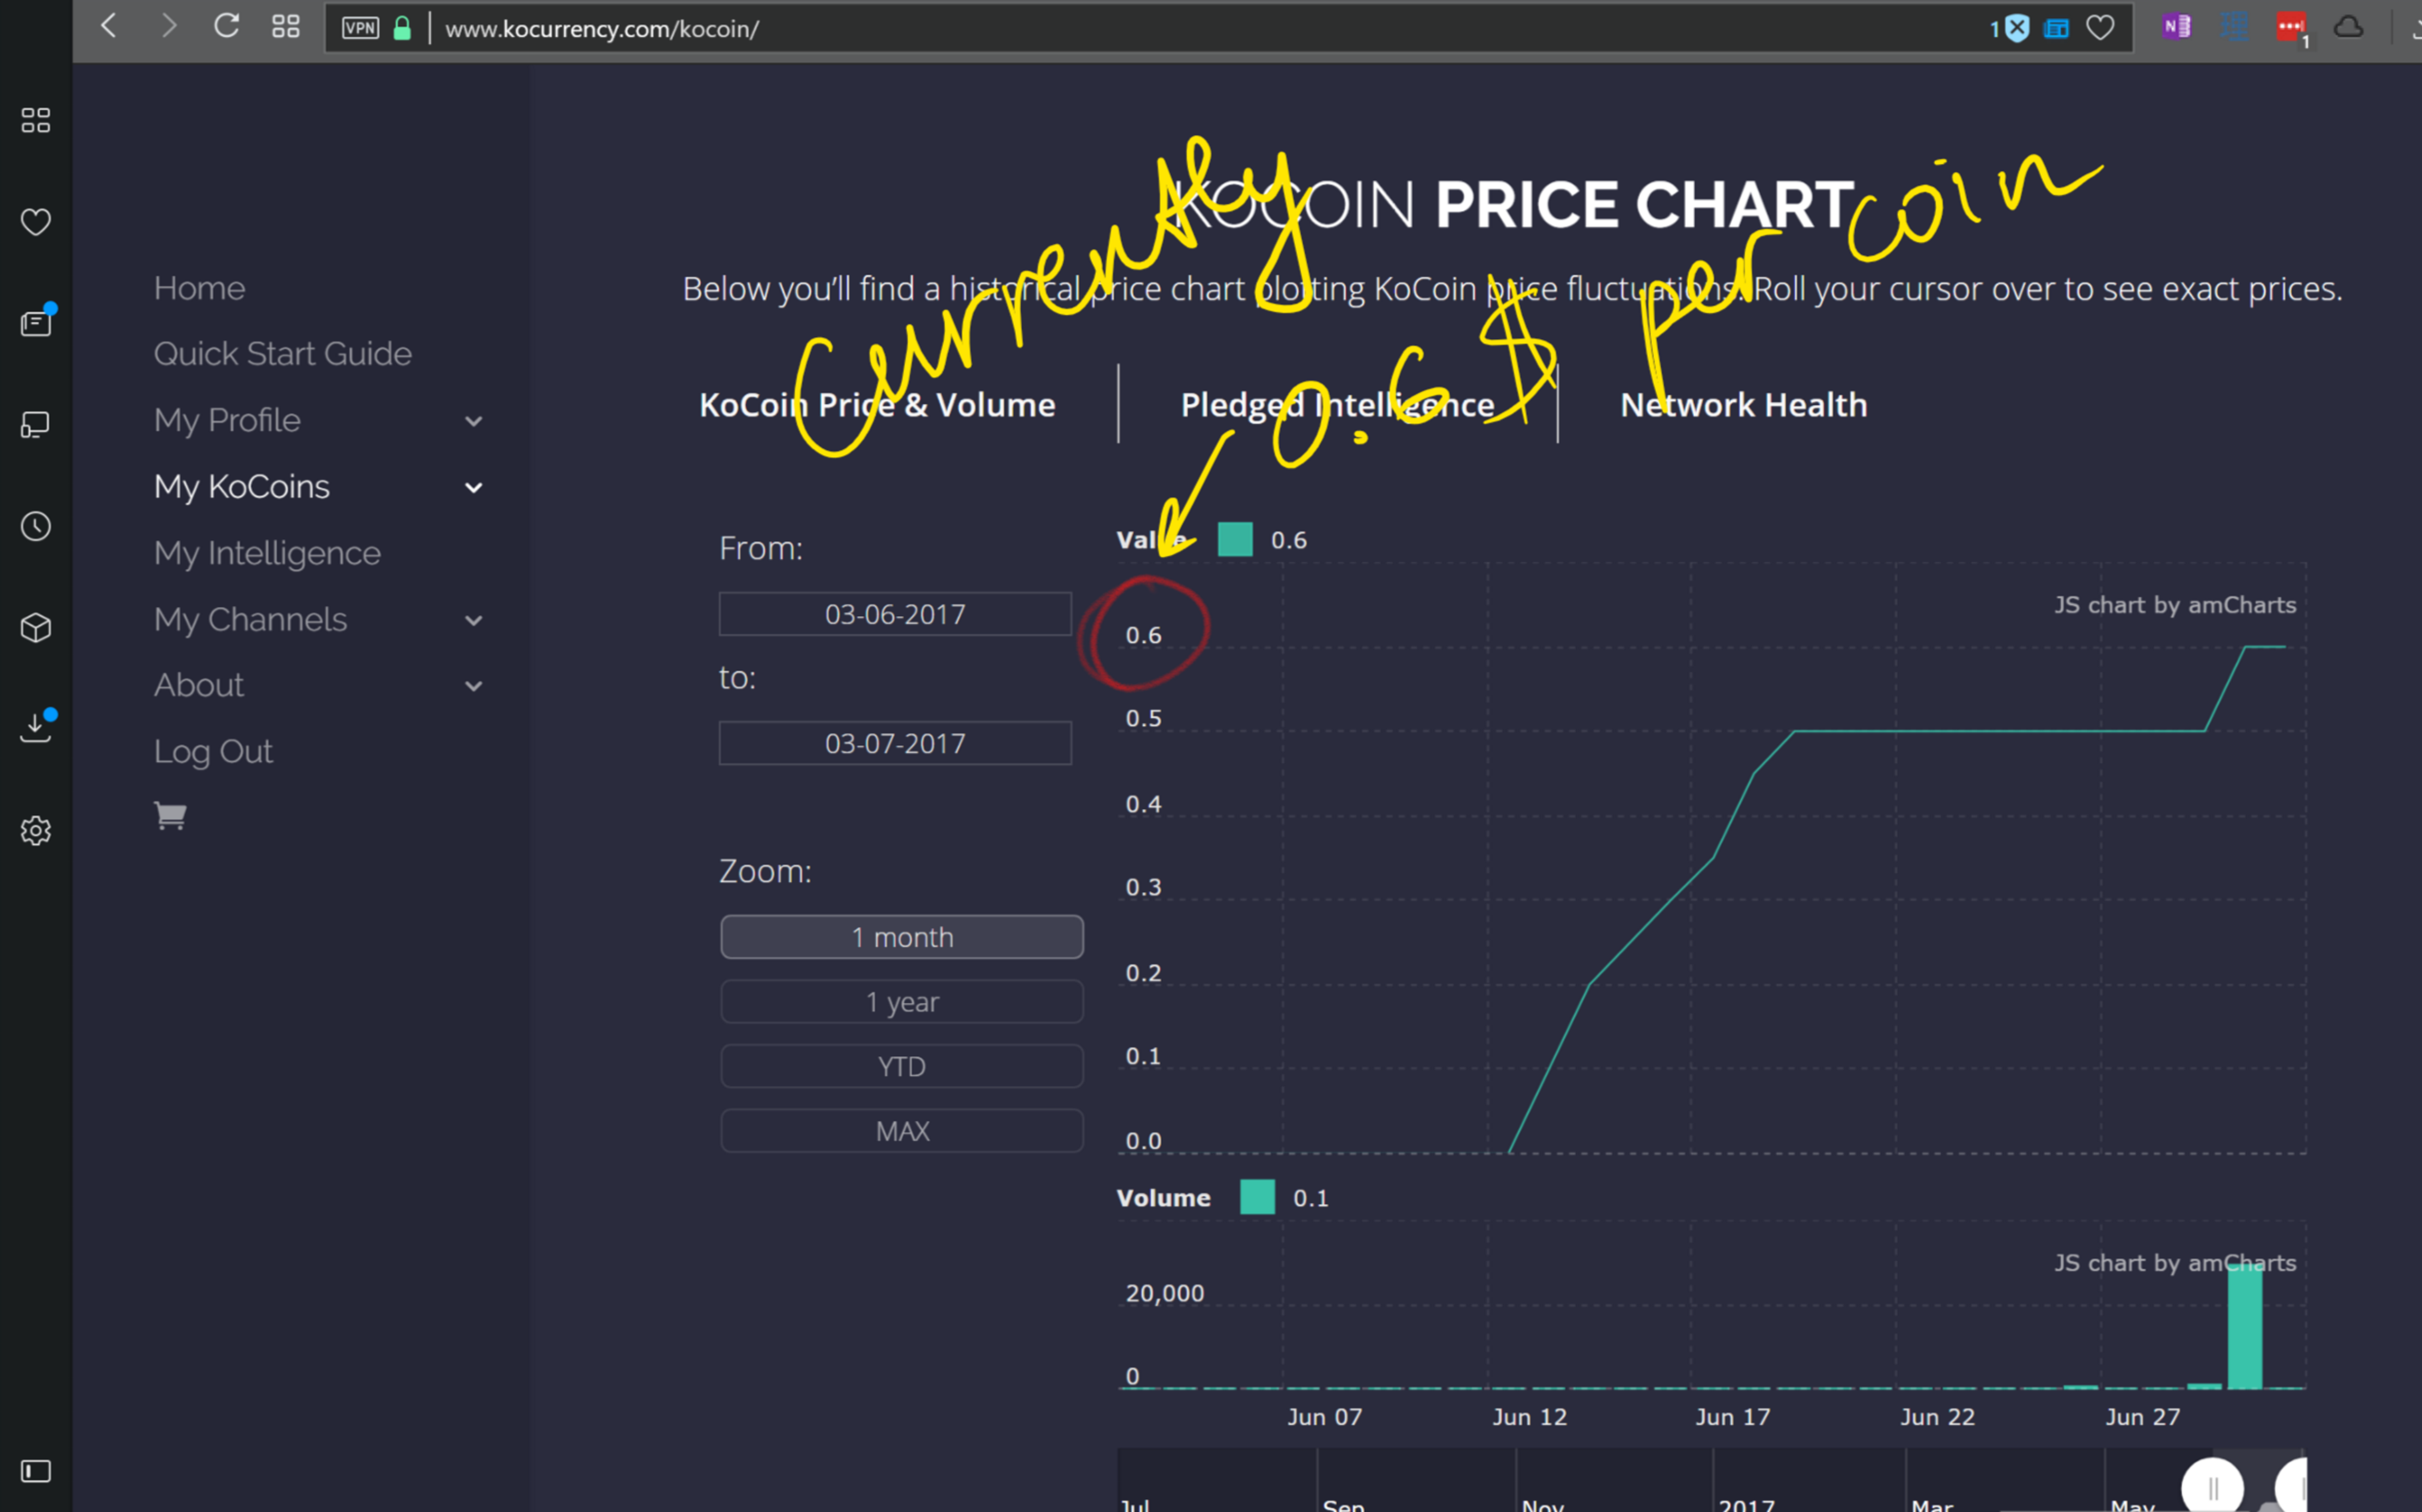Viewport: 2422px width, 1512px height.
Task: Open Speed Dial from the sidebar
Action: tap(36, 121)
